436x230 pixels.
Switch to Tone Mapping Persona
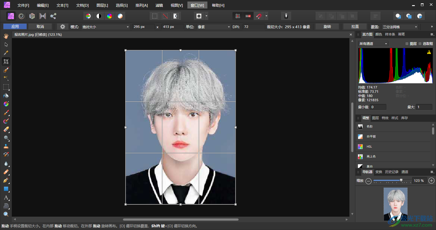(43, 16)
